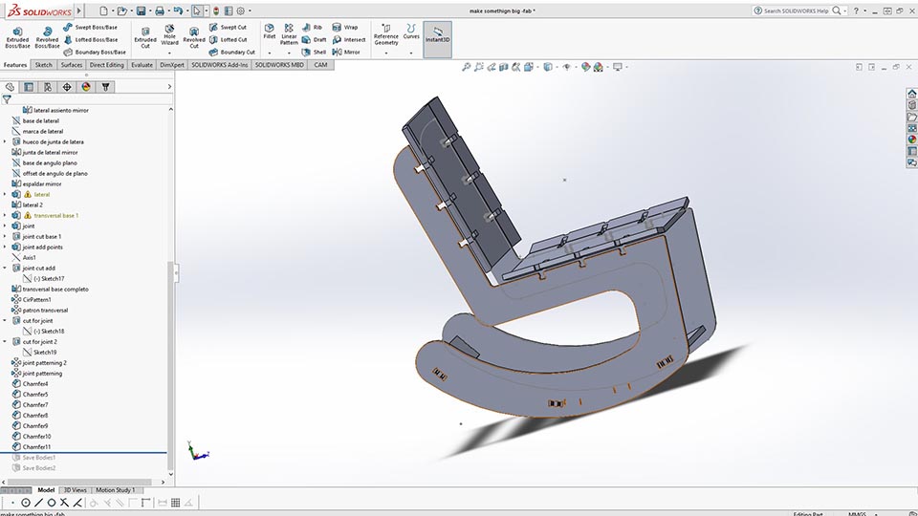Click the Save icon in title toolbar
Image resolution: width=918 pixels, height=516 pixels.
(142, 11)
